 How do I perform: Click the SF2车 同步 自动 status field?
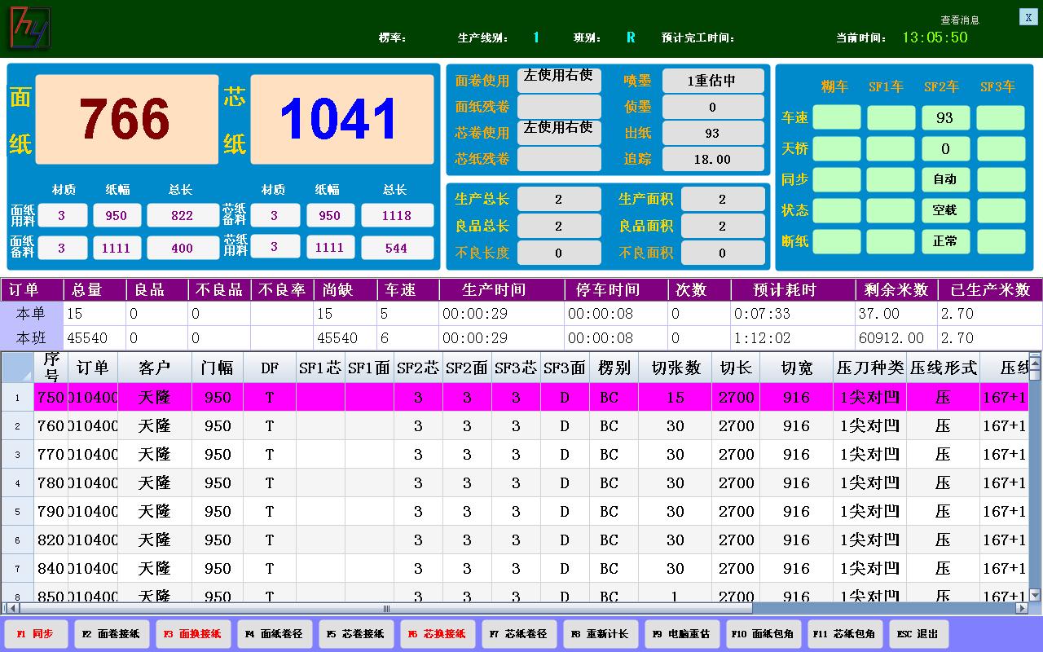[x=945, y=179]
